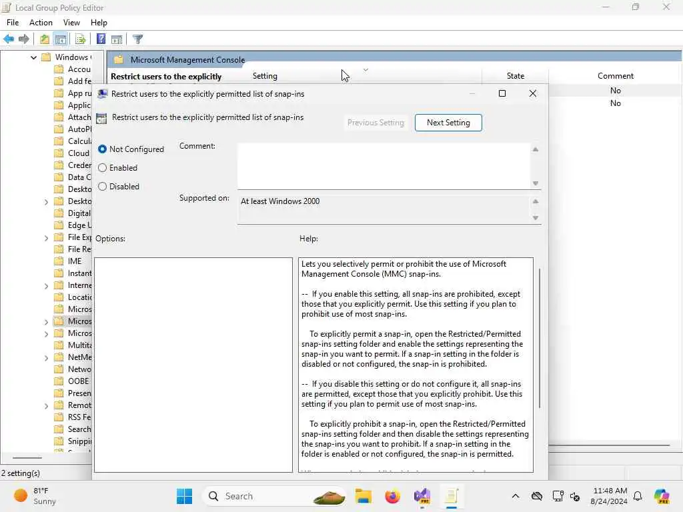683x512 pixels.
Task: Click the policy setting icon in dialog header
Action: [x=101, y=119]
